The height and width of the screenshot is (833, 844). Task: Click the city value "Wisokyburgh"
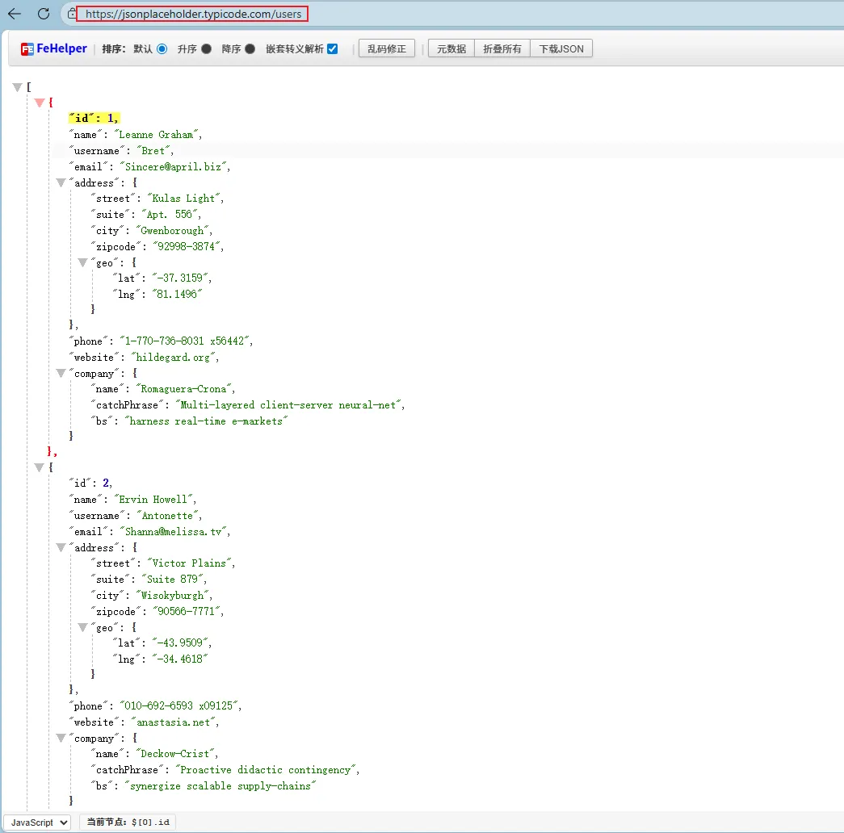[172, 595]
